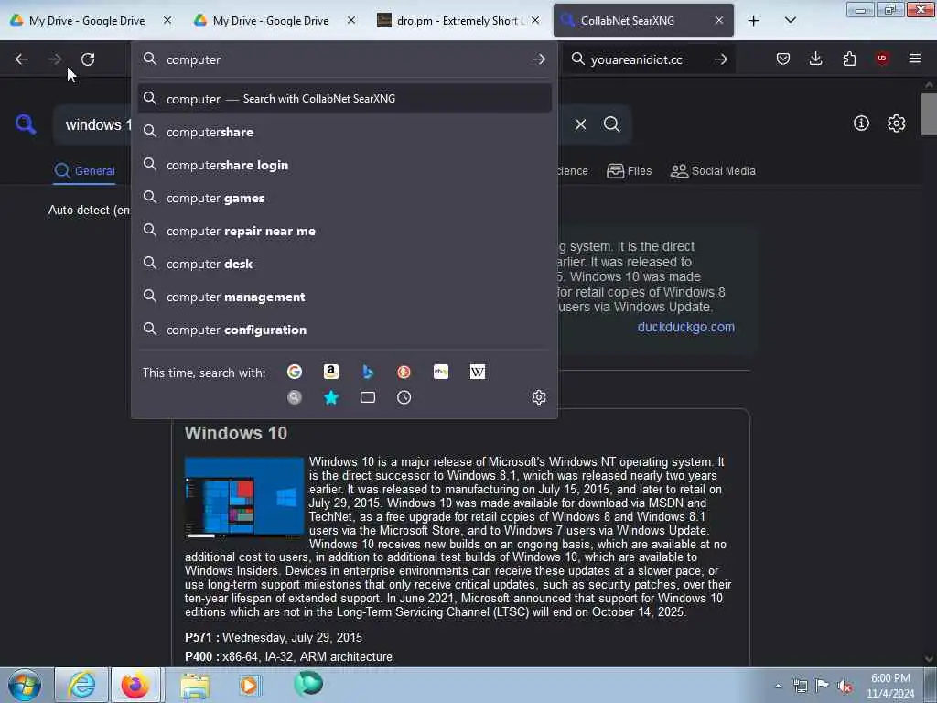Click the muted volume tray icon
Viewport: 937px width, 703px height.
pos(845,687)
